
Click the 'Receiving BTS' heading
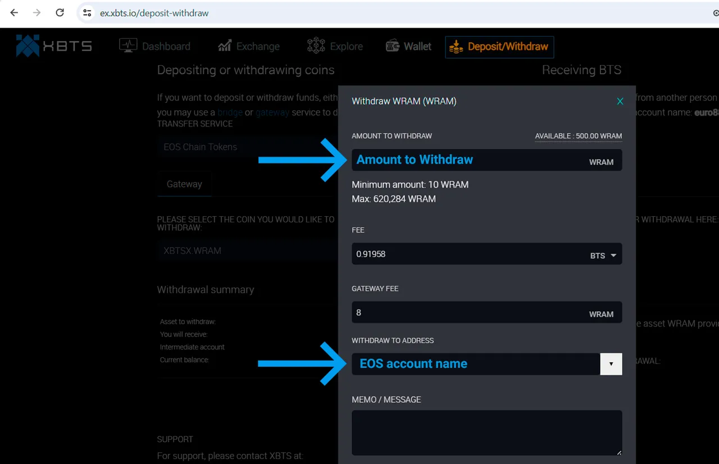[581, 70]
